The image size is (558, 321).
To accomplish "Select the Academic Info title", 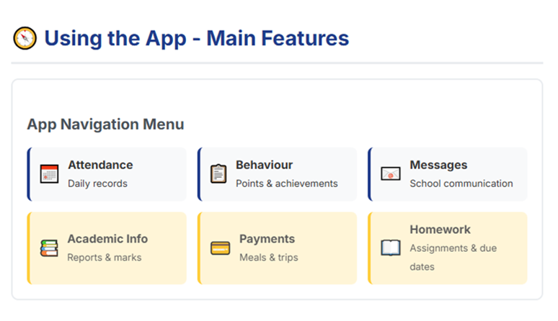I will click(107, 239).
